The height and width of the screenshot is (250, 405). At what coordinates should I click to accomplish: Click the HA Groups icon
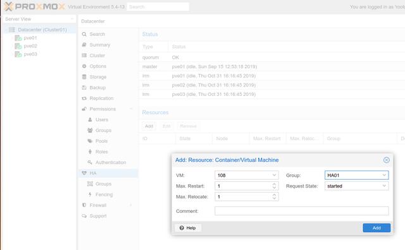click(x=90, y=184)
